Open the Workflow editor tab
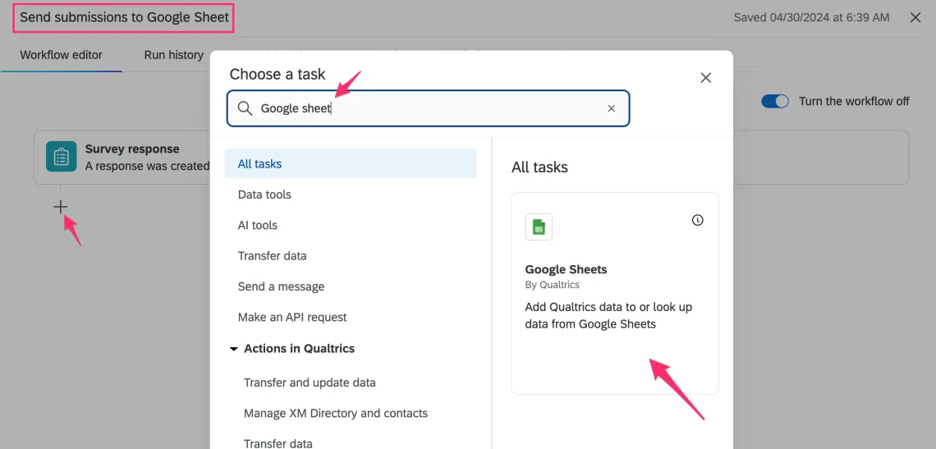936x449 pixels. click(x=62, y=55)
